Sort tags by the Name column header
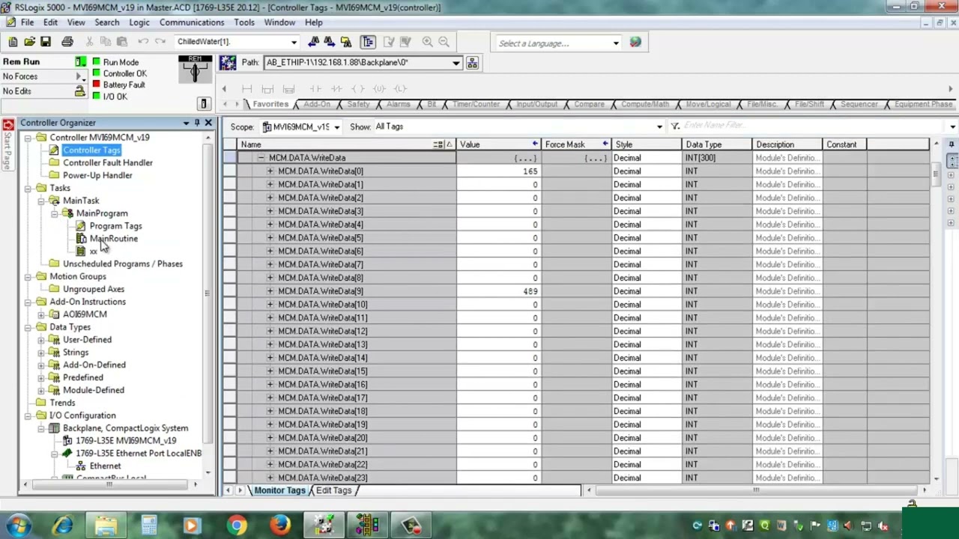Image resolution: width=959 pixels, height=539 pixels. (x=346, y=144)
